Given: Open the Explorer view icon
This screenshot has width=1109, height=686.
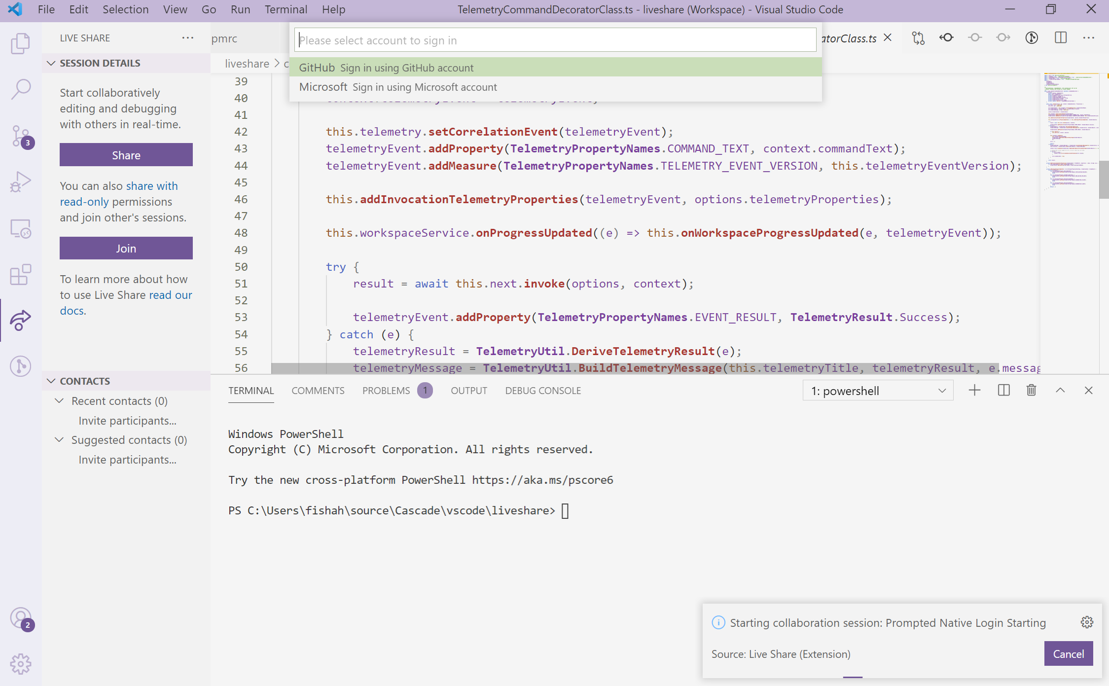Looking at the screenshot, I should click(20, 43).
